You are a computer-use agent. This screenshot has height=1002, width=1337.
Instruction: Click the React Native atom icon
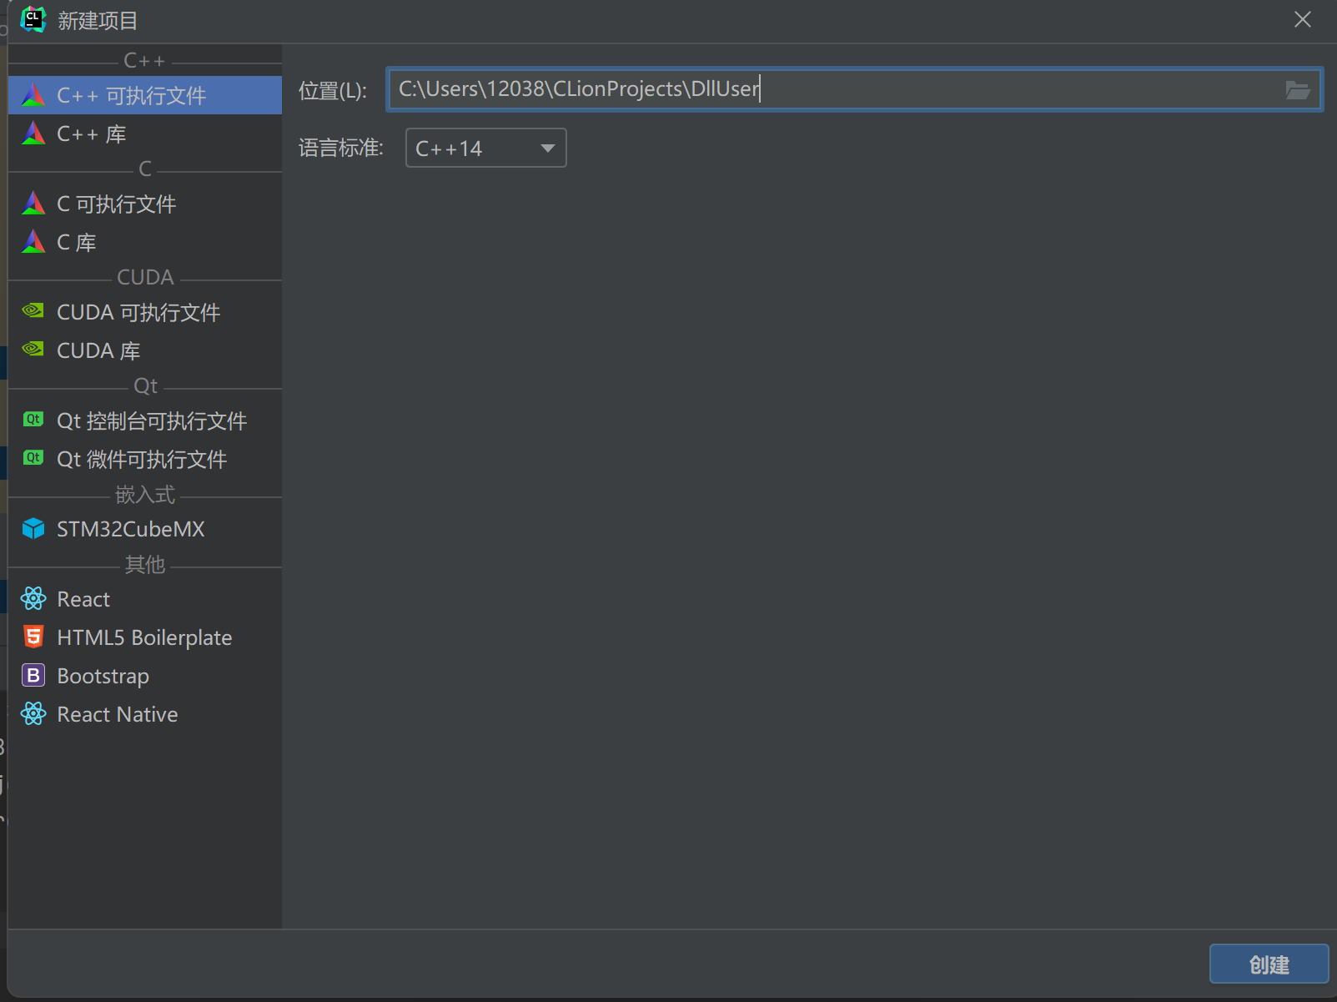pyautogui.click(x=33, y=713)
